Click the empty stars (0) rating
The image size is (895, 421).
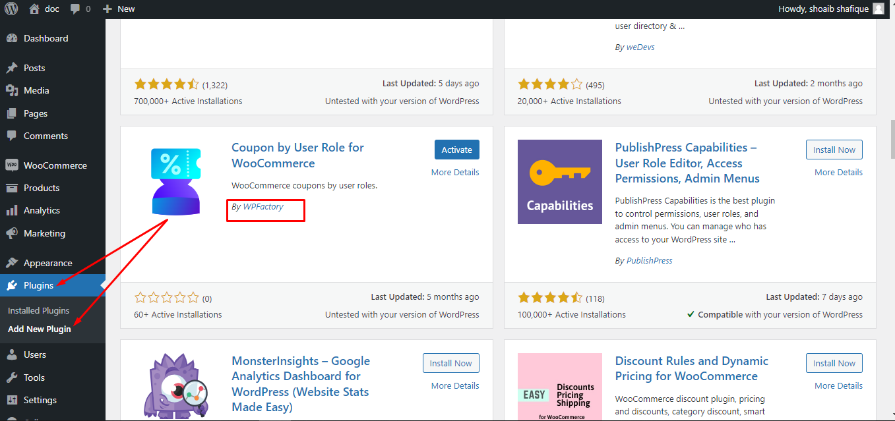(166, 298)
